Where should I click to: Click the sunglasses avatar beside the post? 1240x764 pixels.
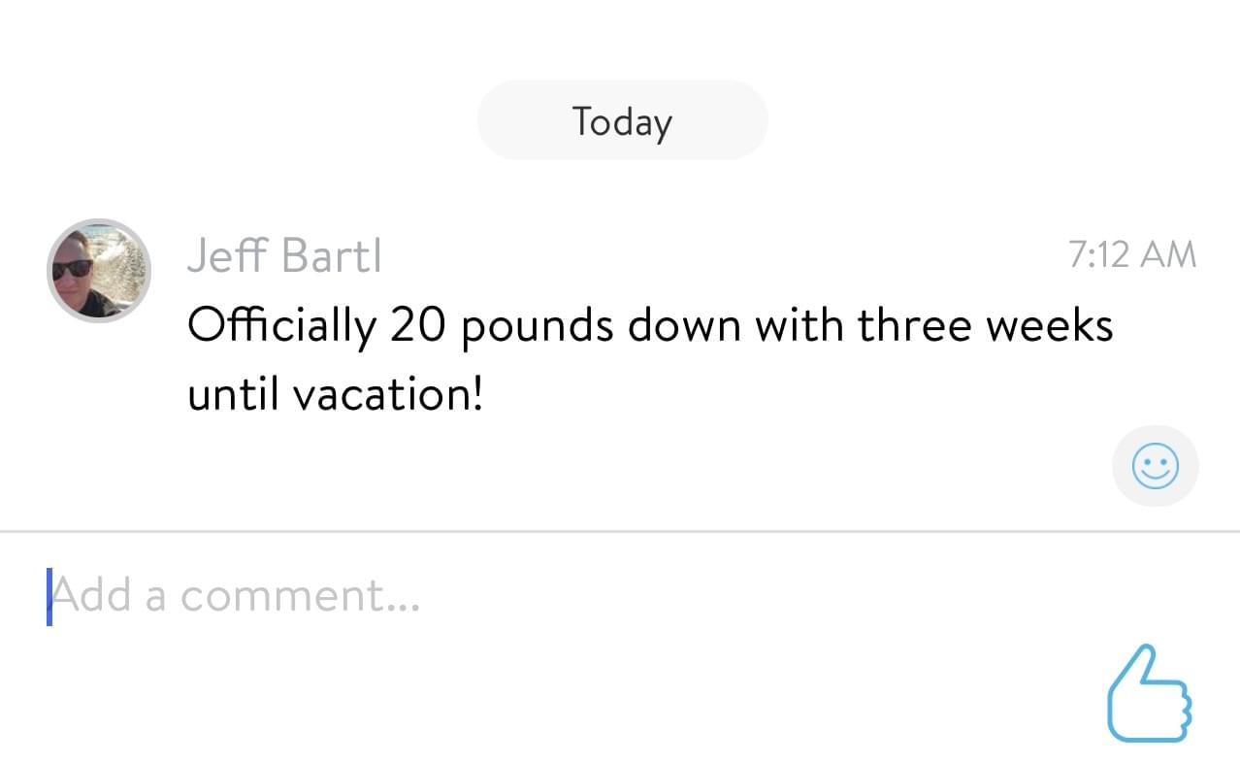99,270
